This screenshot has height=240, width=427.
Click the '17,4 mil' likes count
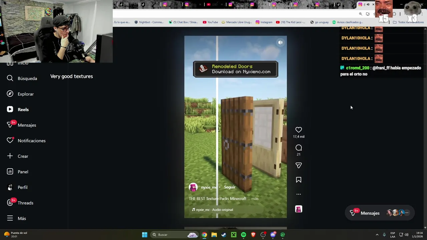pyautogui.click(x=299, y=137)
